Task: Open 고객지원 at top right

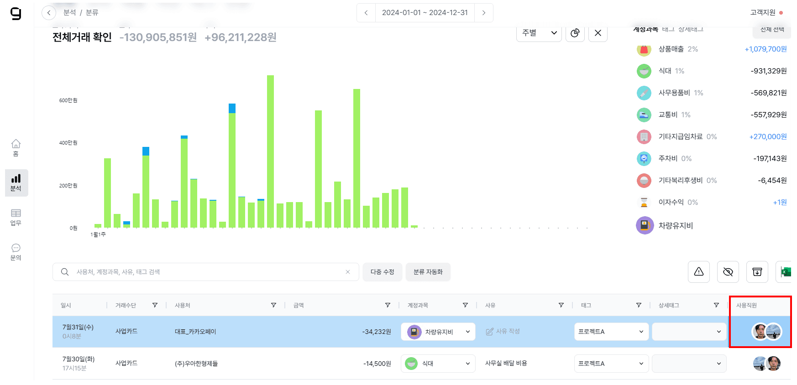Action: pyautogui.click(x=766, y=13)
